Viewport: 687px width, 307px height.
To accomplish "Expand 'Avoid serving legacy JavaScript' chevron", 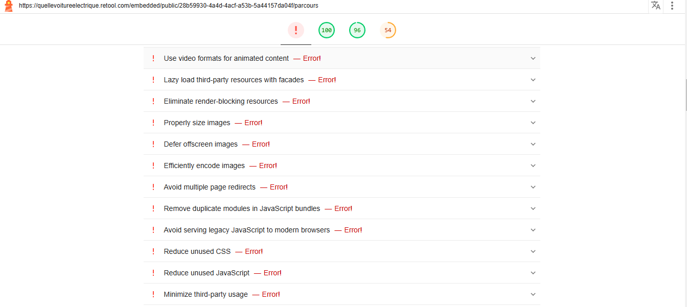I will click(533, 230).
